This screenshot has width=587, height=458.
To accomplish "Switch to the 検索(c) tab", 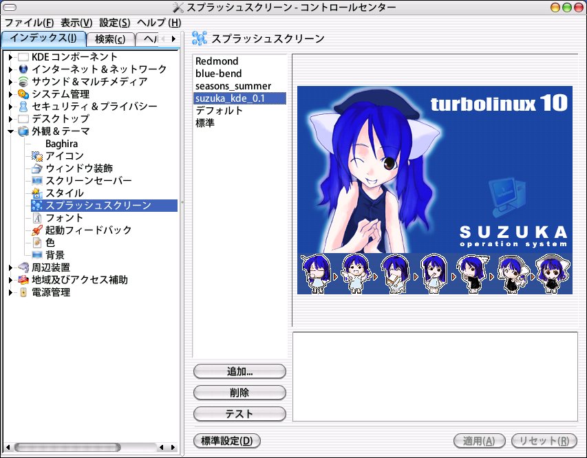I will pos(110,39).
